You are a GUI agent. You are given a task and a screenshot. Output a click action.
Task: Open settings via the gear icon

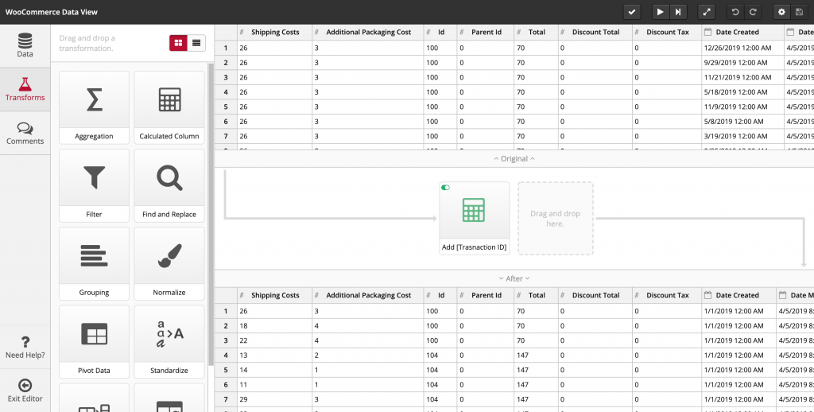[782, 12]
